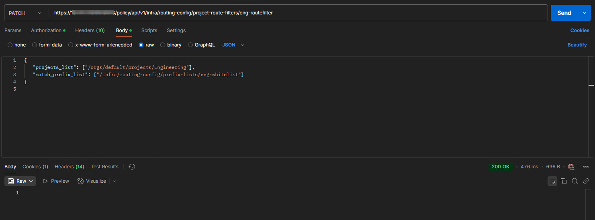Toggle word wrap in response body

click(x=552, y=181)
